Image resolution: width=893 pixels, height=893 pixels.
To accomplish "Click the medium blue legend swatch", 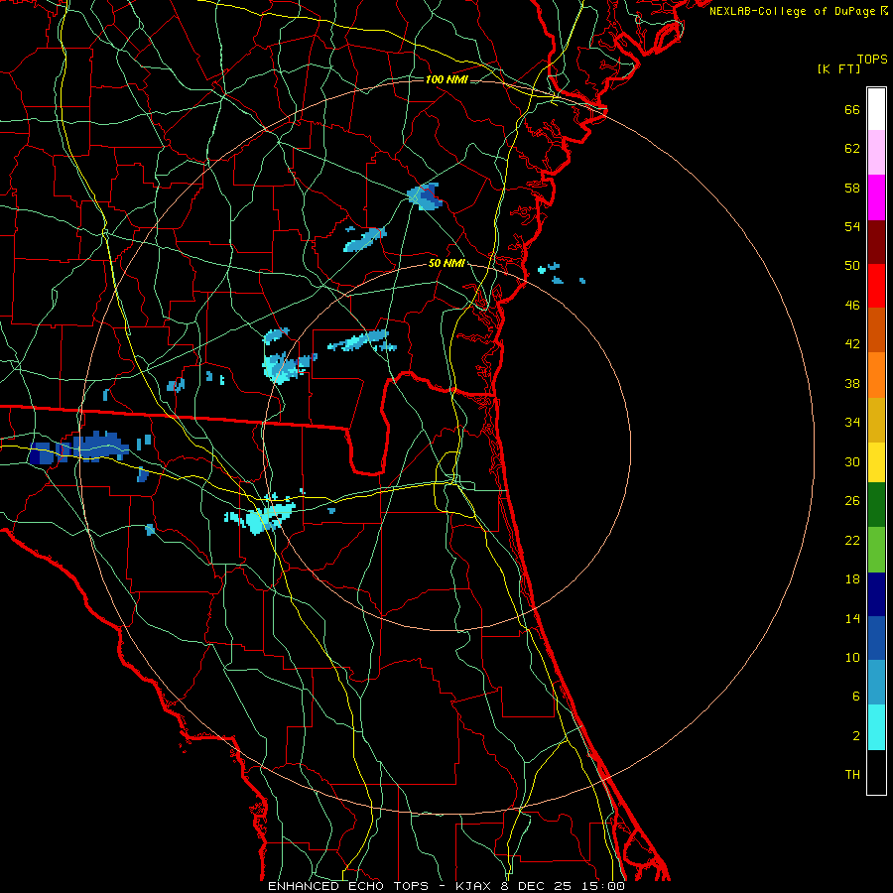I will 876,638.
